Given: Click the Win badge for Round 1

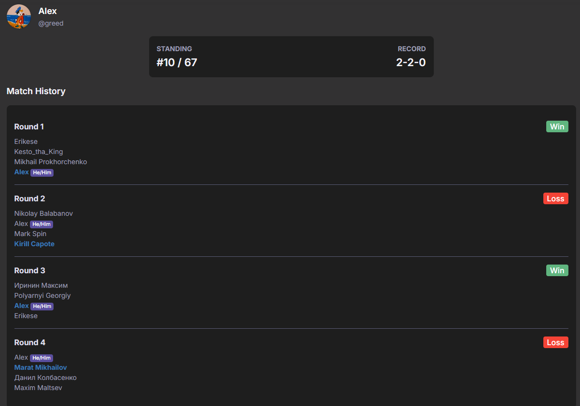Looking at the screenshot, I should pyautogui.click(x=557, y=126).
